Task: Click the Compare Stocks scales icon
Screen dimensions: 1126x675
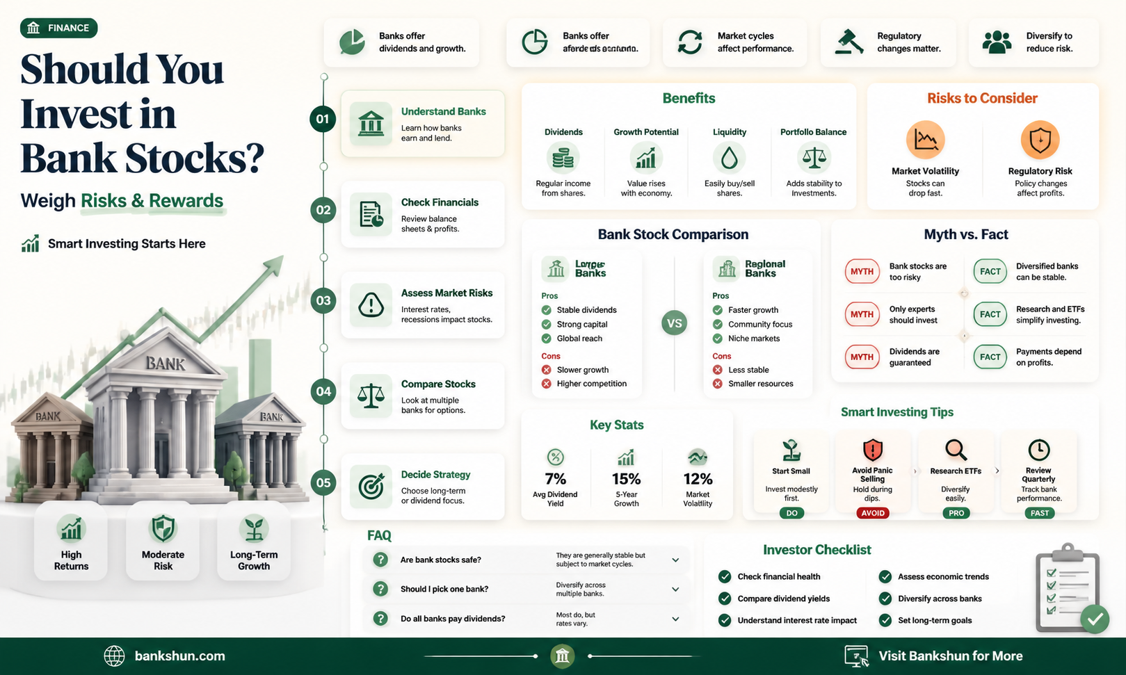Action: pyautogui.click(x=371, y=395)
